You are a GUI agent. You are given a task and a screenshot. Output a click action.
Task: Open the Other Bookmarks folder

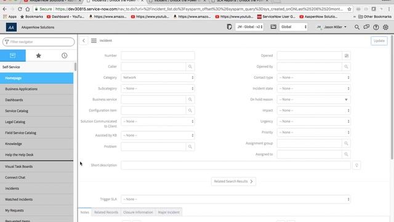(x=375, y=17)
